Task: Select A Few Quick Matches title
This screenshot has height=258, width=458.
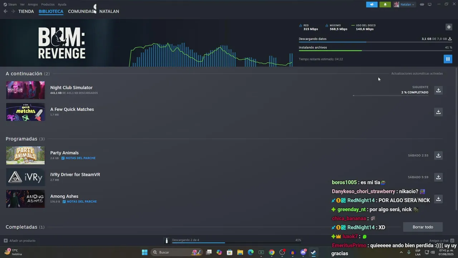Action: point(72,109)
